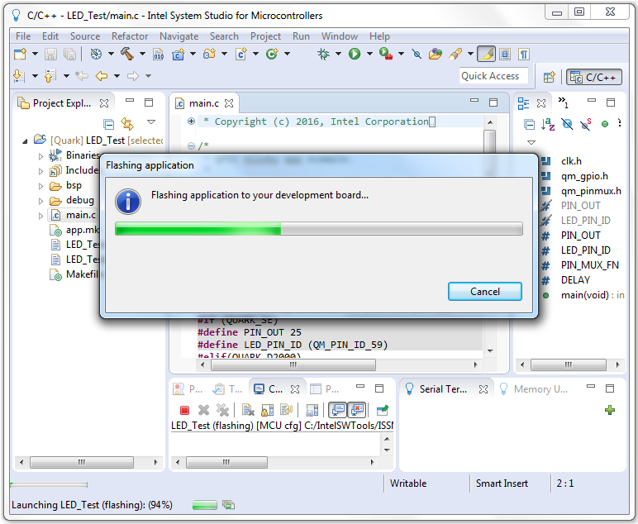Expand the debug folder node
Viewport: 638px width, 524px height.
coord(40,201)
